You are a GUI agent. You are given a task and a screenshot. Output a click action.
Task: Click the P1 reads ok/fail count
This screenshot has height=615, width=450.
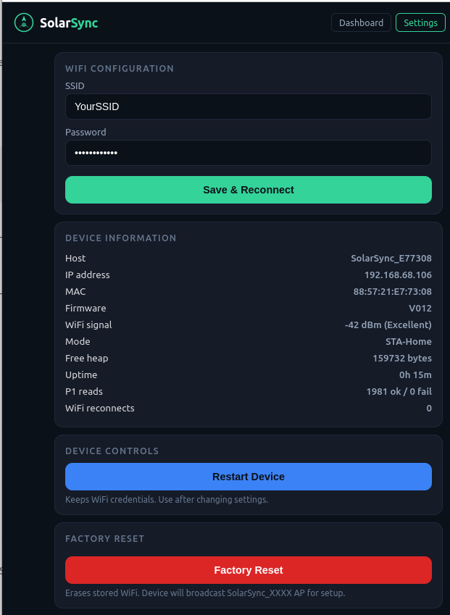click(x=399, y=391)
